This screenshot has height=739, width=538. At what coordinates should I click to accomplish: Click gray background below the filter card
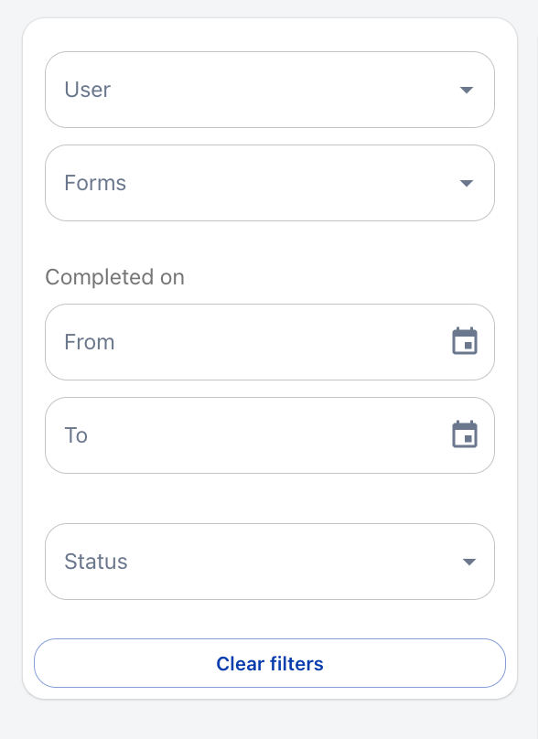tap(269, 720)
